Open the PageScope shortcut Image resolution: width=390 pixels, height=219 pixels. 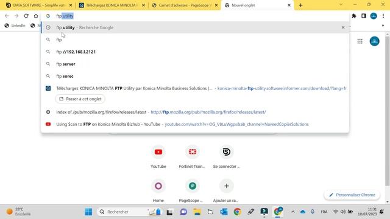(193, 191)
